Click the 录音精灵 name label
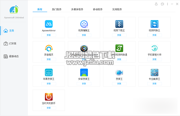This screenshot has width=180, height=116. 49,55
